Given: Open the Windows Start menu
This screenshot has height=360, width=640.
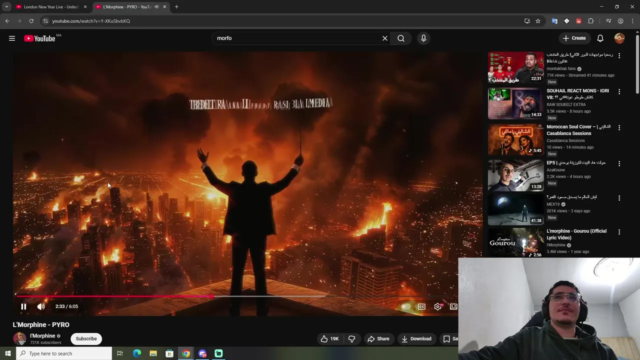Looking at the screenshot, I should pos(7,353).
